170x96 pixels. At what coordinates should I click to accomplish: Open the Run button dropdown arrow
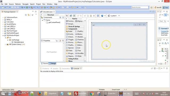(x=29, y=7)
